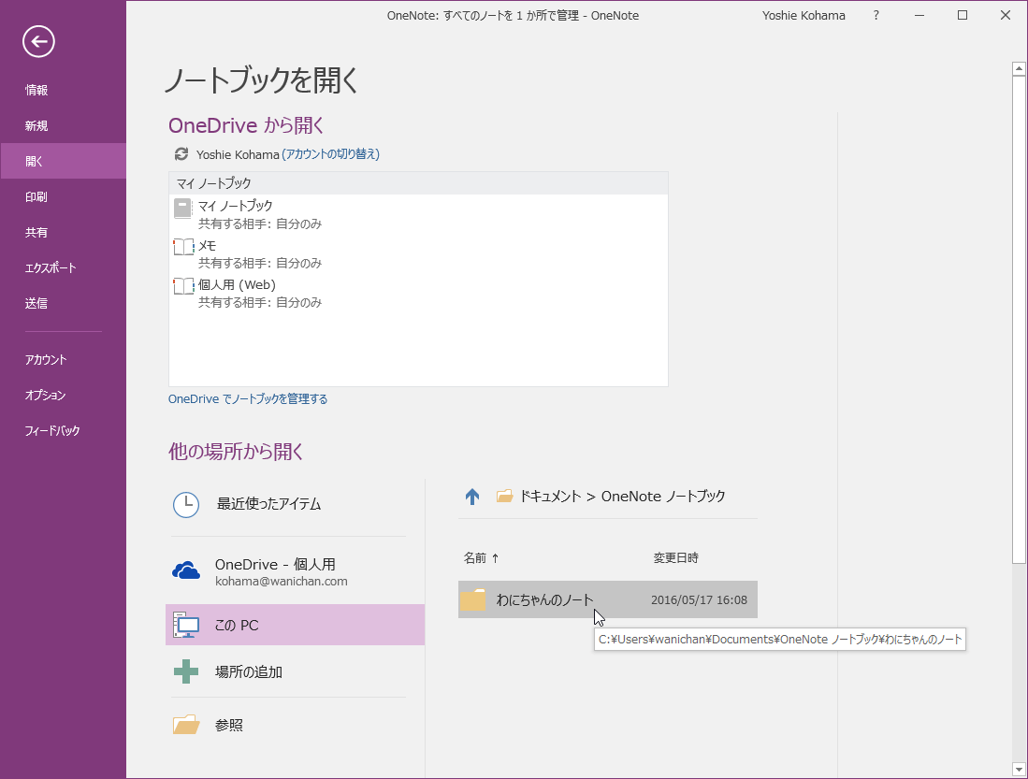Click the メモ notebook book icon
Viewport: 1028px width, 779px height.
pyautogui.click(x=183, y=247)
